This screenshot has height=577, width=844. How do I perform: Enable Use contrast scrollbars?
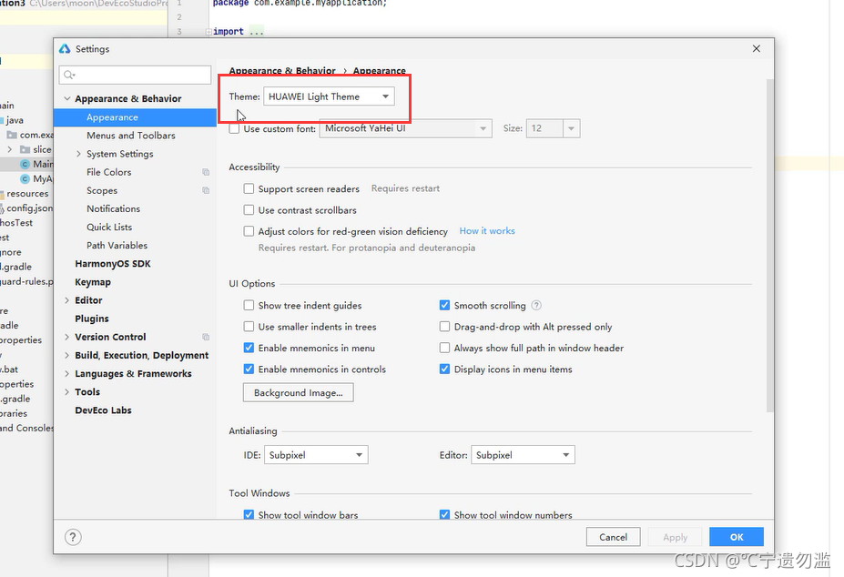pos(249,210)
